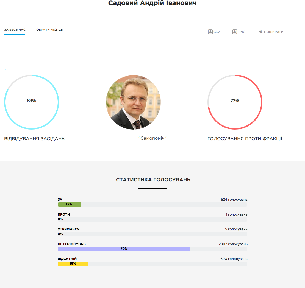Click the 83% attendance circle chart

click(x=32, y=102)
